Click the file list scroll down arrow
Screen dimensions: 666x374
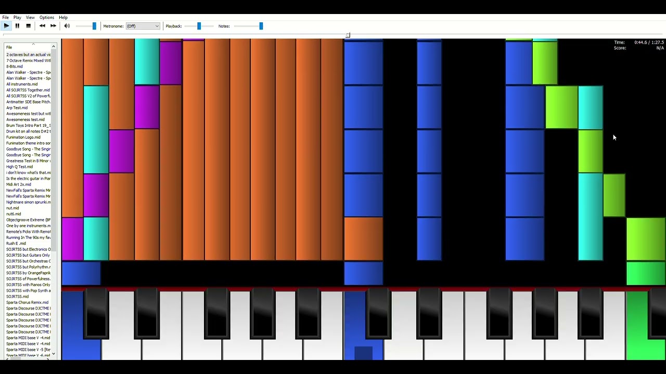click(x=54, y=354)
